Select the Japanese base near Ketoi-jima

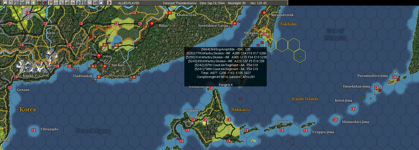click(353, 109)
